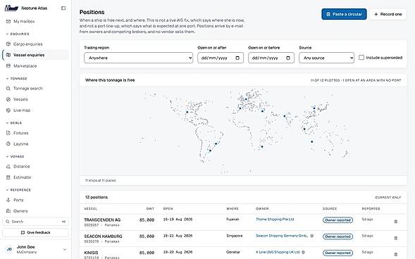Focus the sidebar Search field

pos(35,222)
